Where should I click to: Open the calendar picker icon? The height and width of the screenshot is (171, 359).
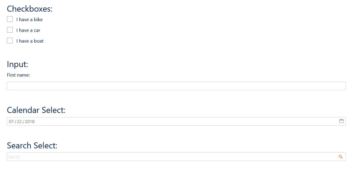pyautogui.click(x=341, y=121)
